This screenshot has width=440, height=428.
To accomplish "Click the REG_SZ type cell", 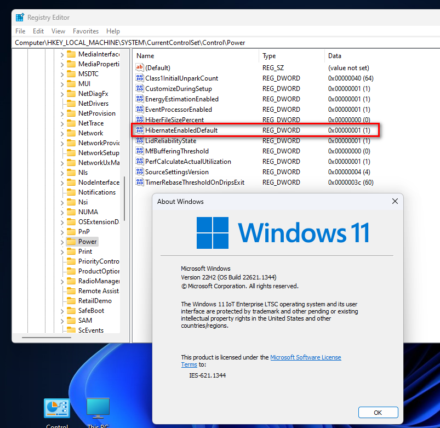I will (273, 67).
